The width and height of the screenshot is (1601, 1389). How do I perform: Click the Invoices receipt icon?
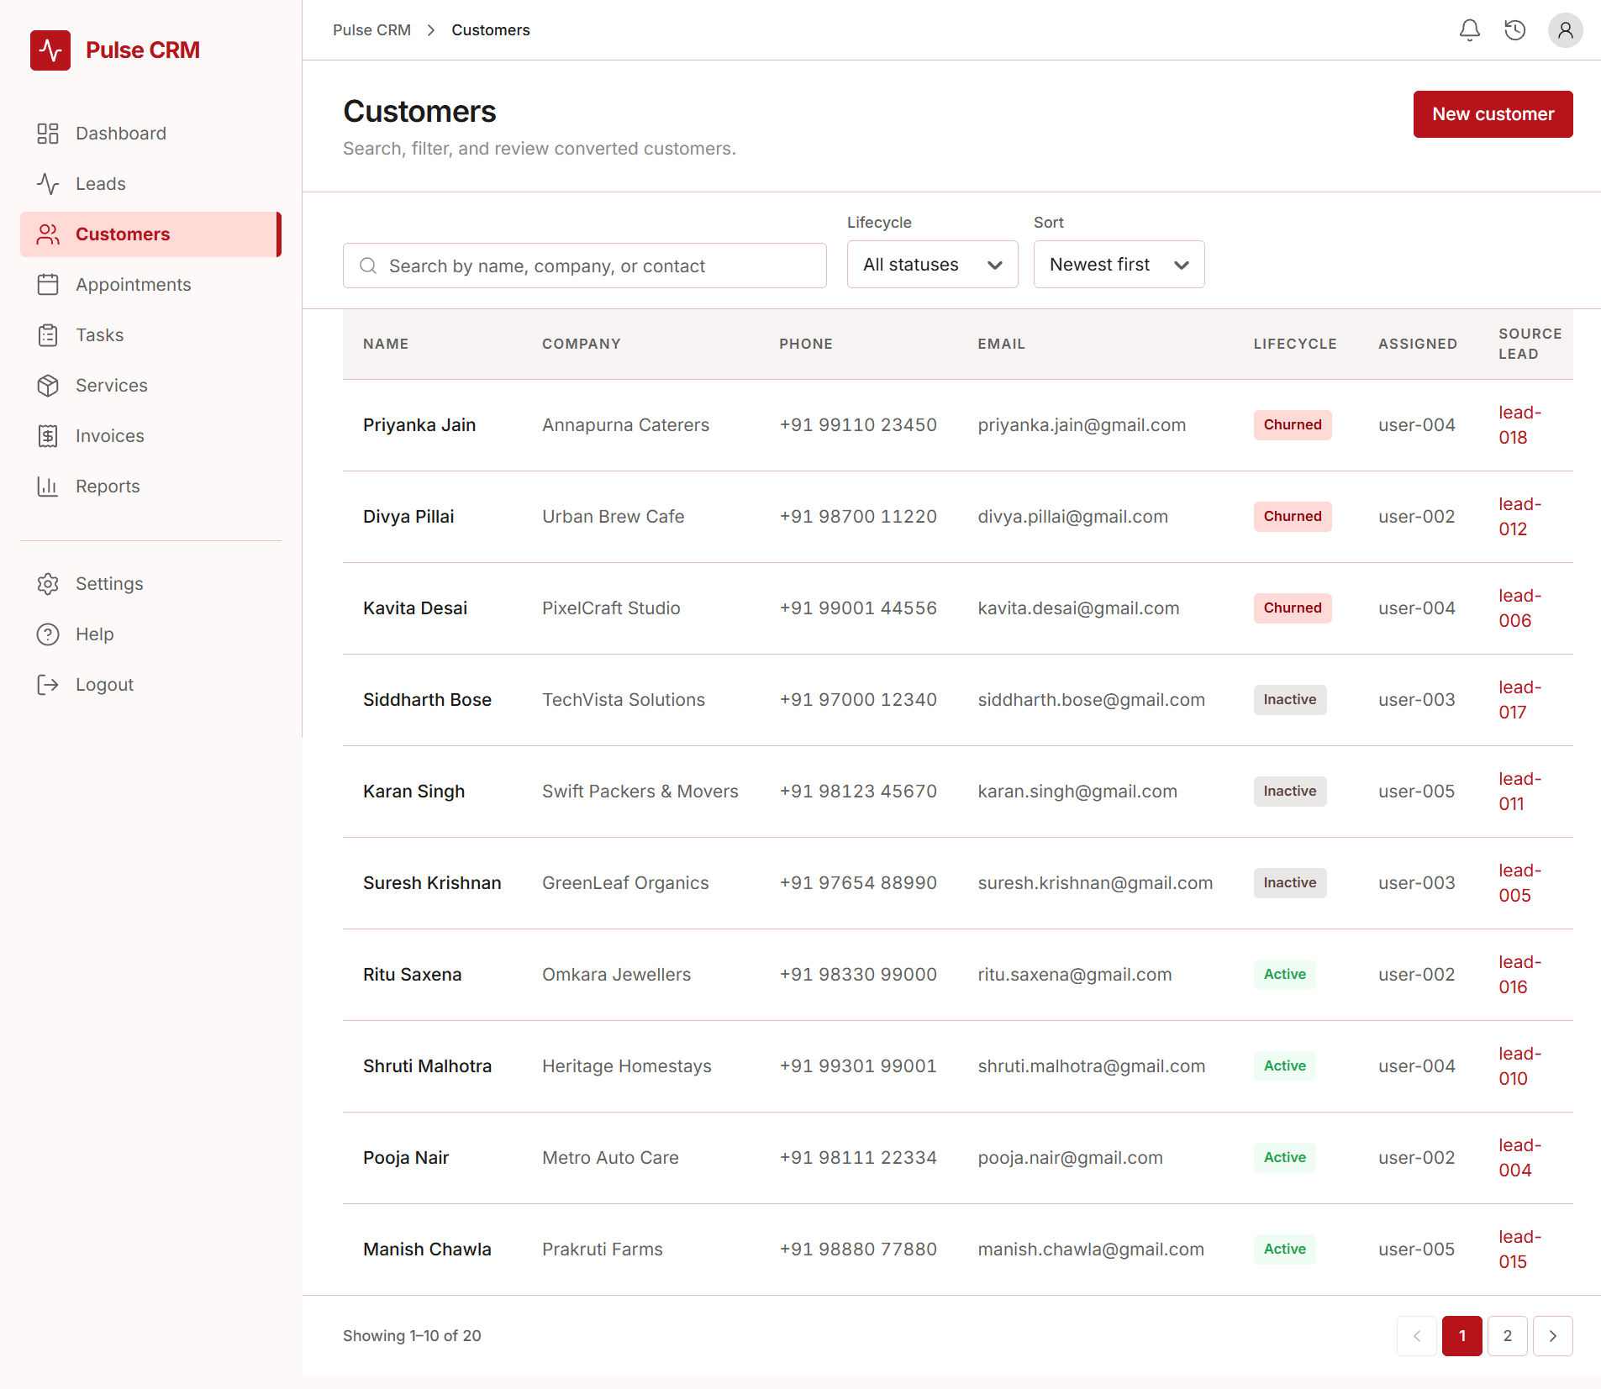point(48,436)
